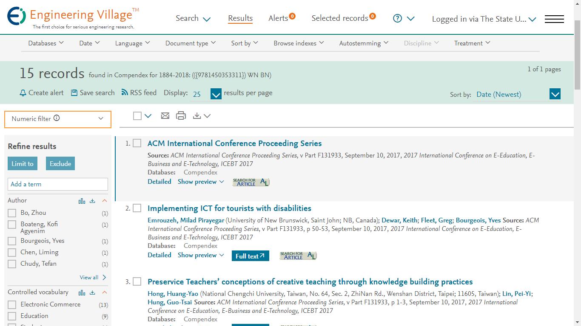The height and width of the screenshot is (326, 581).
Task: Expand Show preview for record 2
Action: point(201,255)
